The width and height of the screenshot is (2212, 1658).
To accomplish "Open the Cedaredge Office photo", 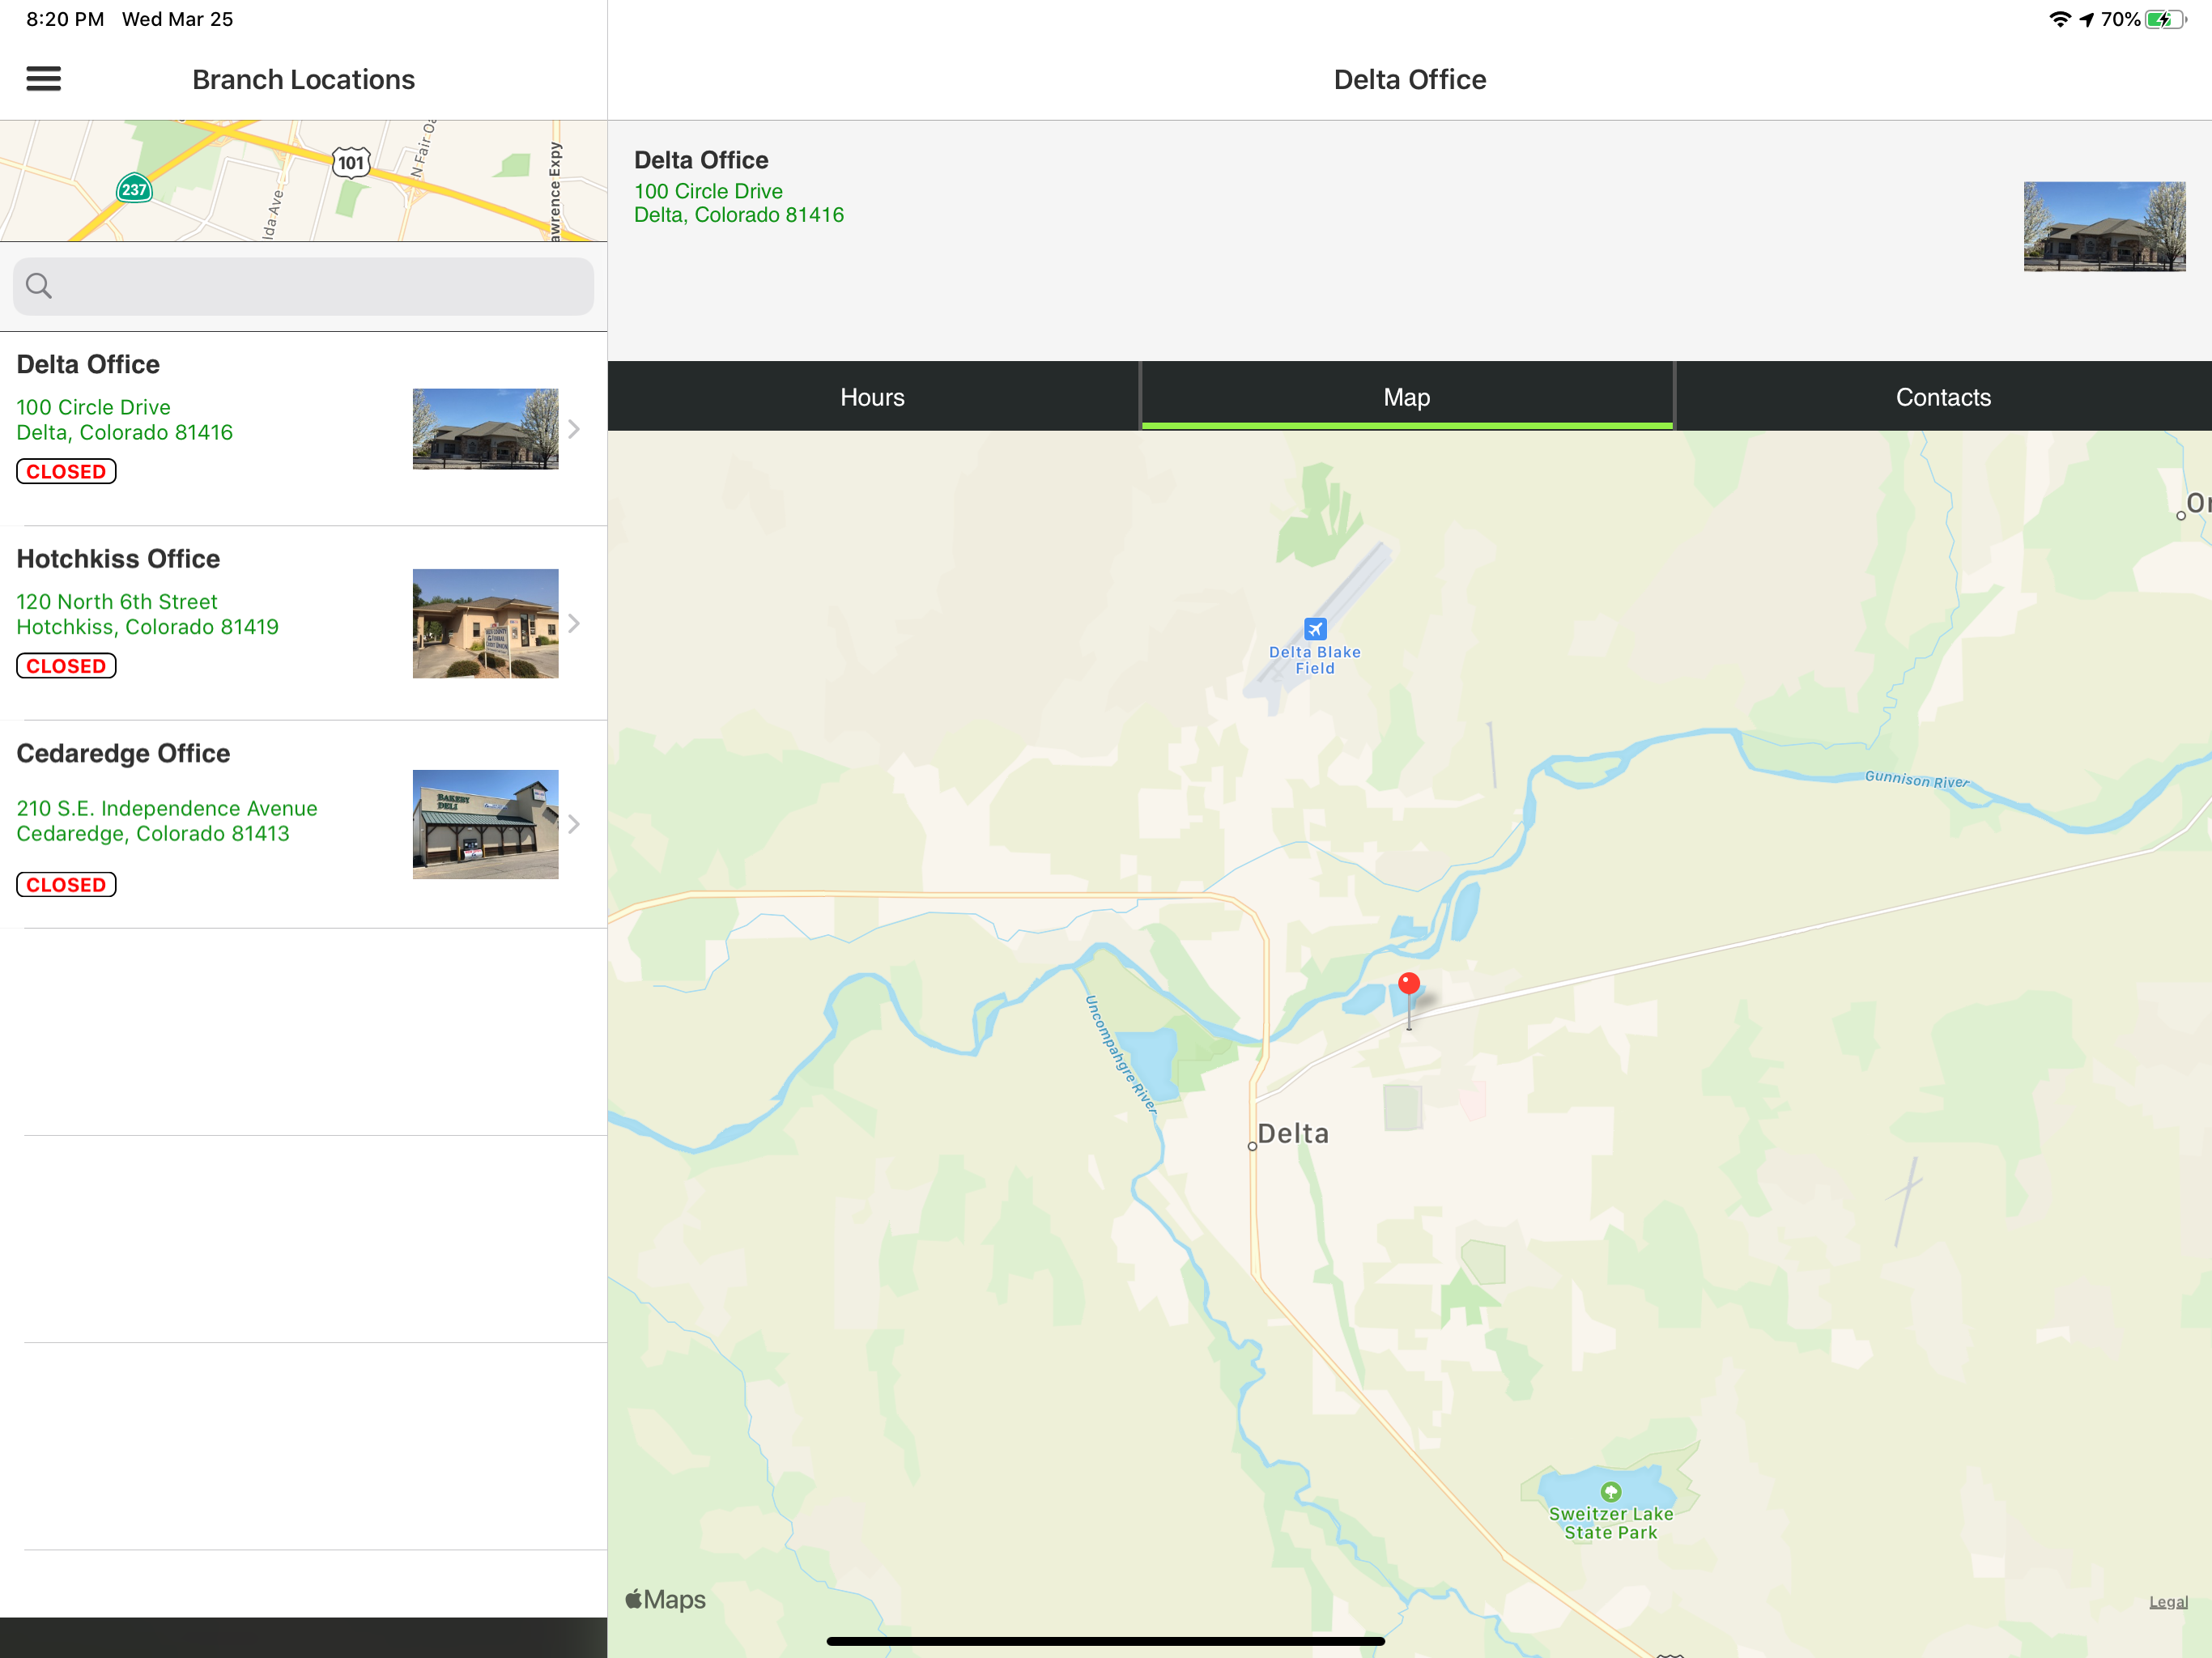I will tap(486, 825).
